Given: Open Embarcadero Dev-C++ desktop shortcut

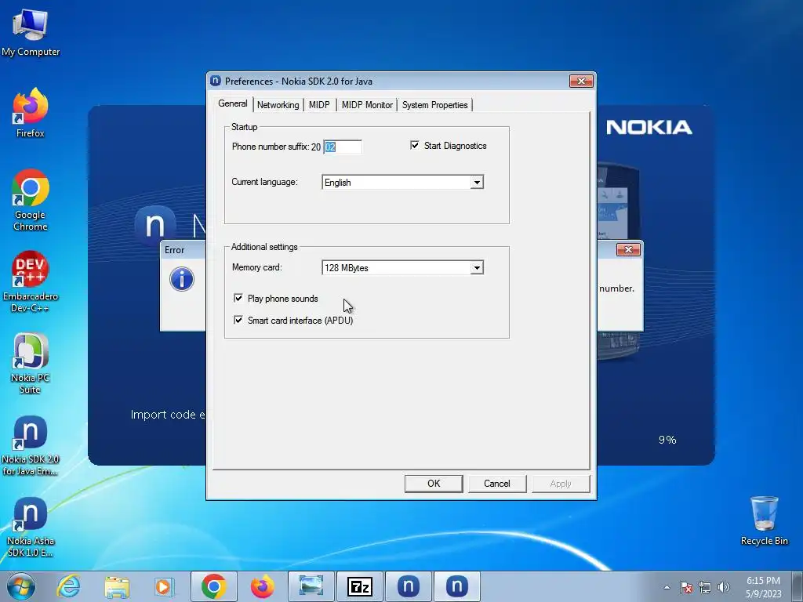Looking at the screenshot, I should click(31, 281).
